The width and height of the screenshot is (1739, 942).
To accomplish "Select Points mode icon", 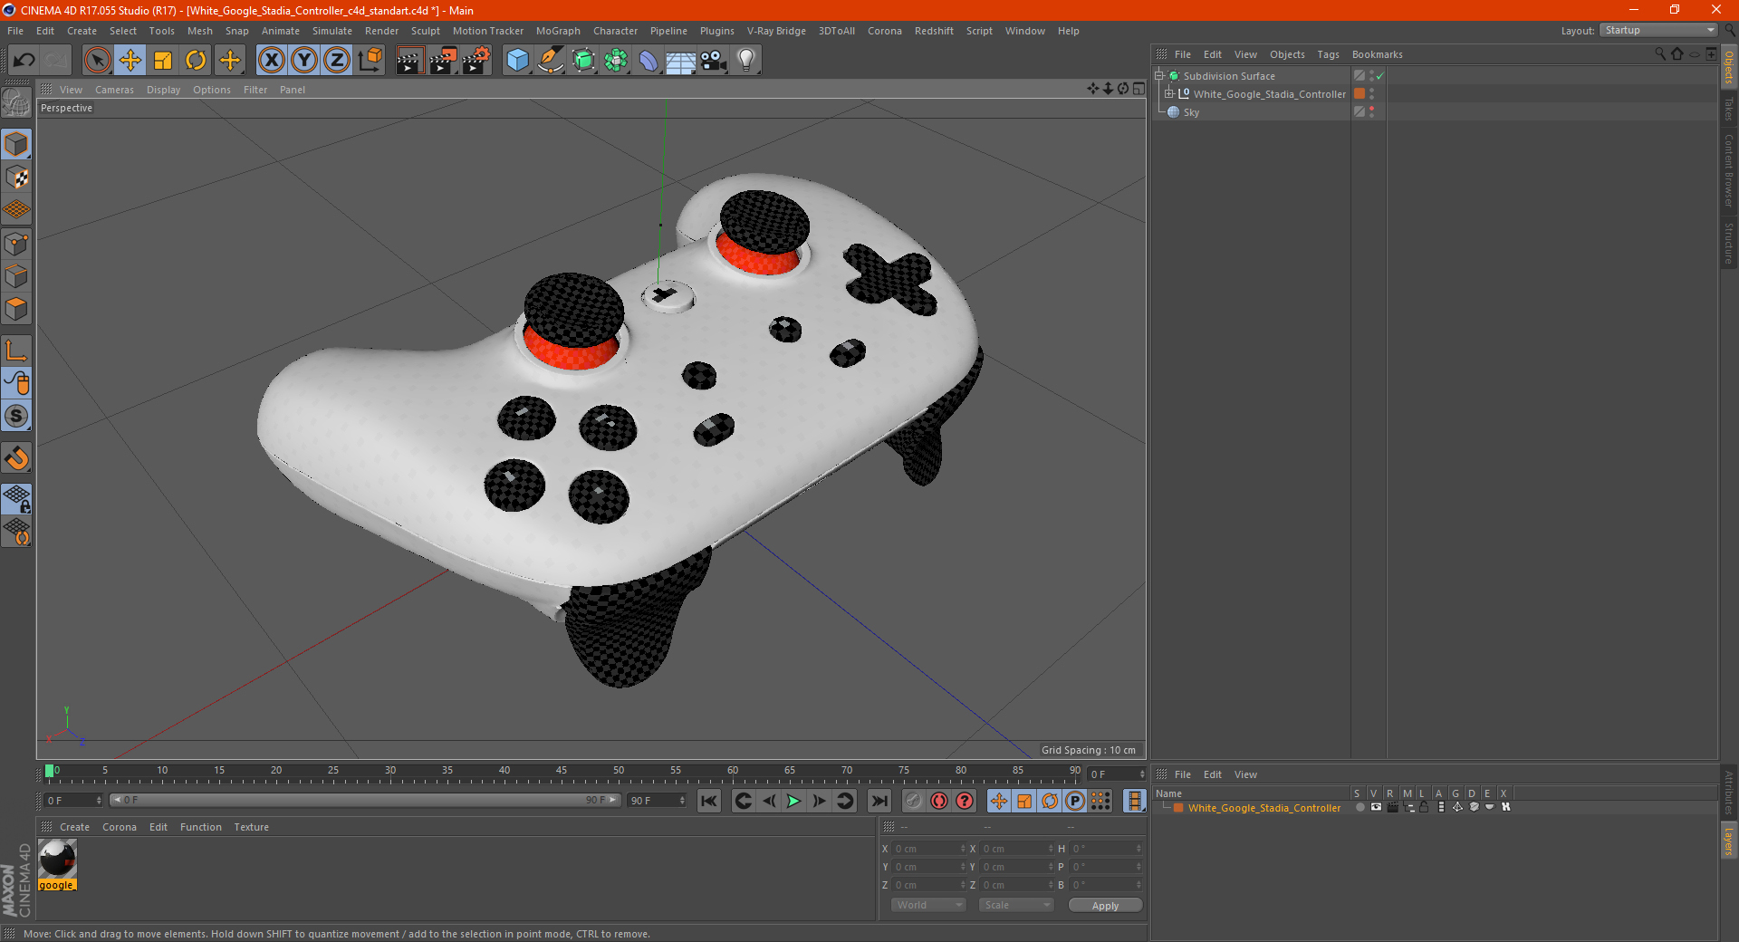I will pyautogui.click(x=16, y=244).
